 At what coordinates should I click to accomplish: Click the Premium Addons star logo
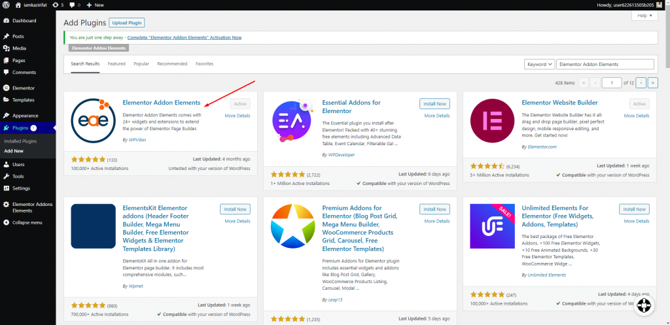click(x=292, y=226)
